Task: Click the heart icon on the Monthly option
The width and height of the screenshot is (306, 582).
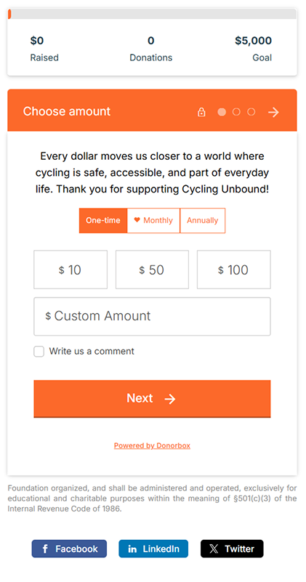Action: pyautogui.click(x=137, y=220)
